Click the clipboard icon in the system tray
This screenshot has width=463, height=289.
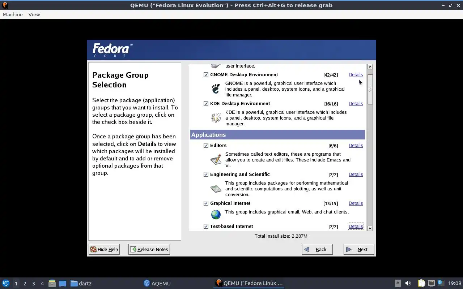(x=421, y=283)
